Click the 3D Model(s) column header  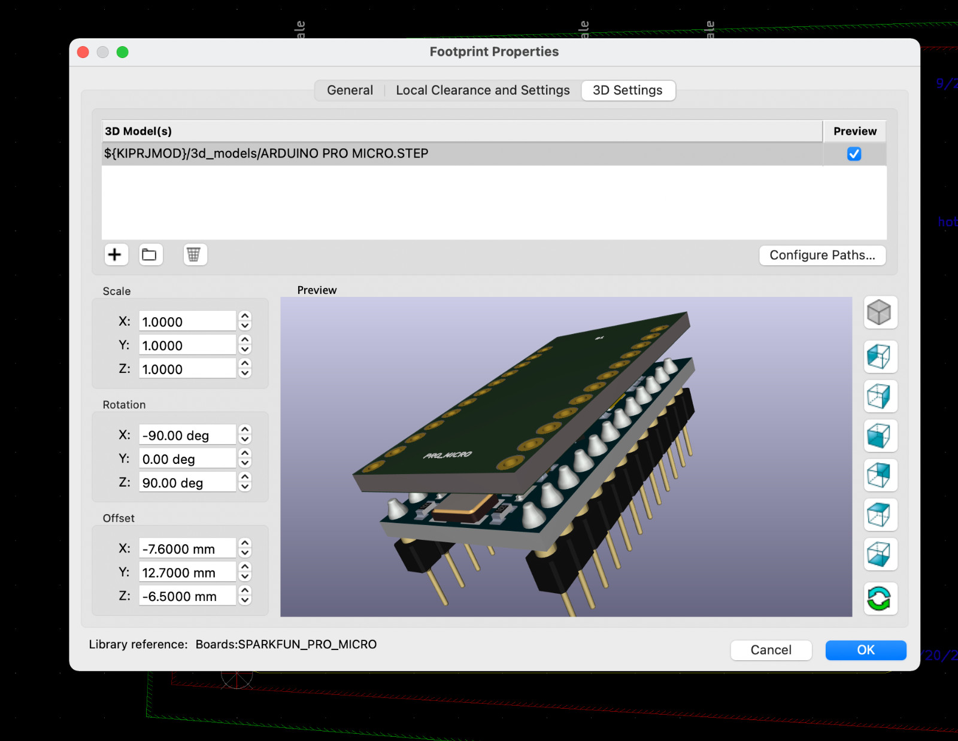coord(462,131)
